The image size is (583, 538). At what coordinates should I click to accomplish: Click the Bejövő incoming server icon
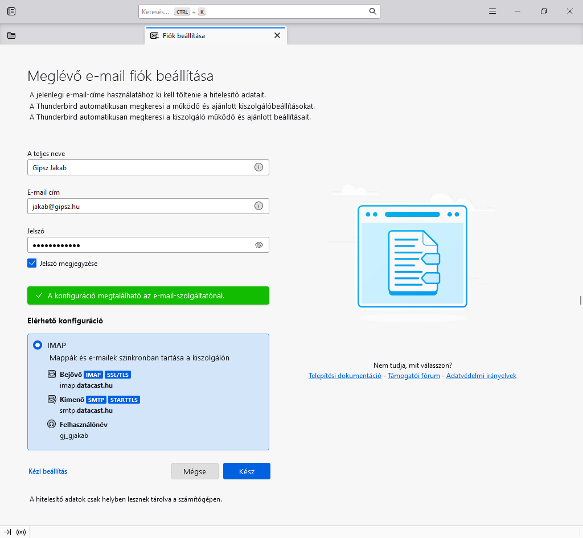click(52, 374)
